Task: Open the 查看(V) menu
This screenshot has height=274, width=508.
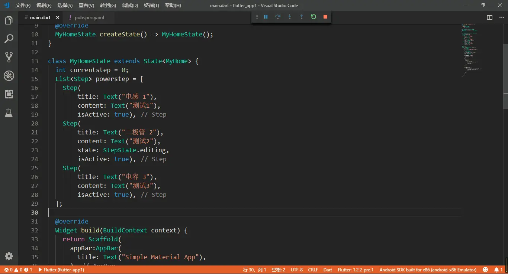Action: pyautogui.click(x=86, y=6)
